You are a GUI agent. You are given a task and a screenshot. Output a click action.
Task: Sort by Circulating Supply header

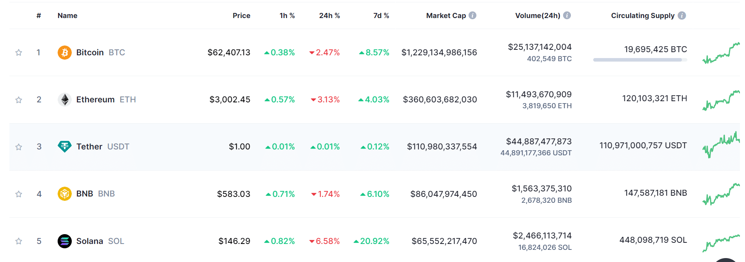643,16
